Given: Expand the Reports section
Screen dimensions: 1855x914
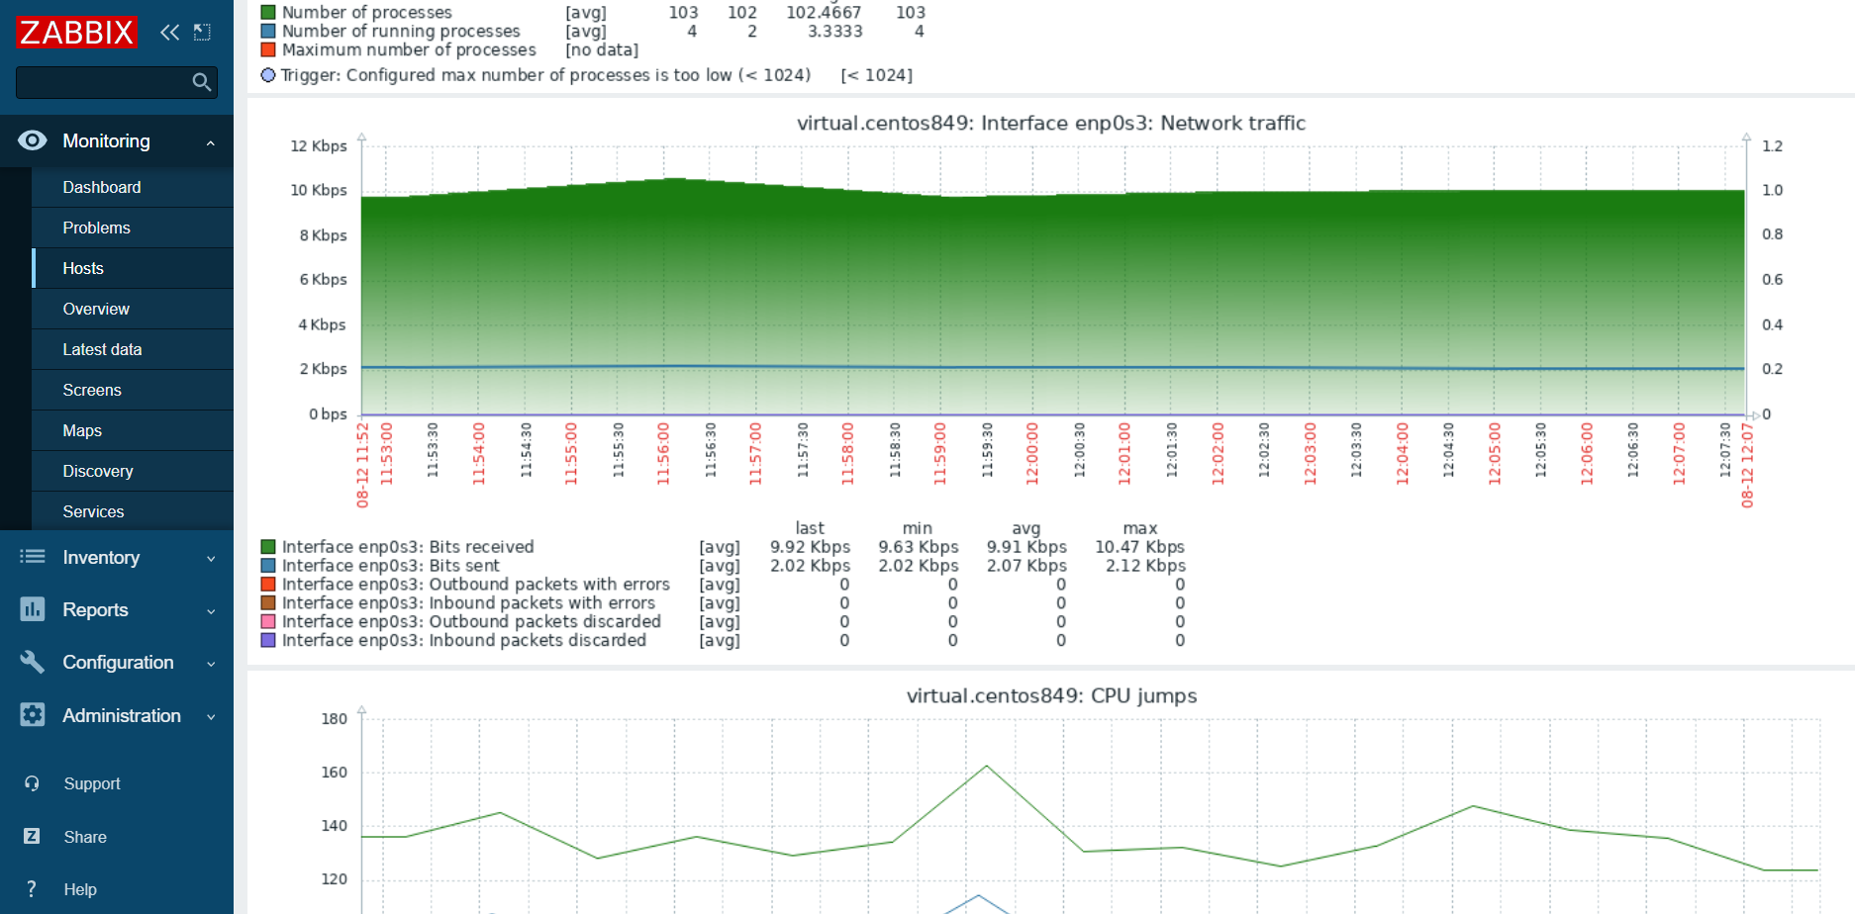Looking at the screenshot, I should [x=210, y=611].
